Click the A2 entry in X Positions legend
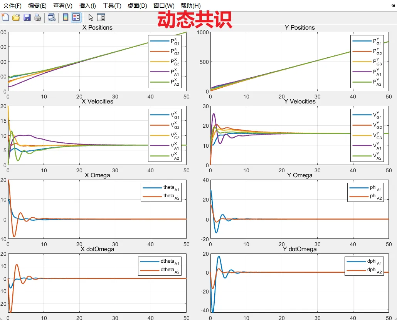The height and width of the screenshot is (320, 397). pos(165,82)
